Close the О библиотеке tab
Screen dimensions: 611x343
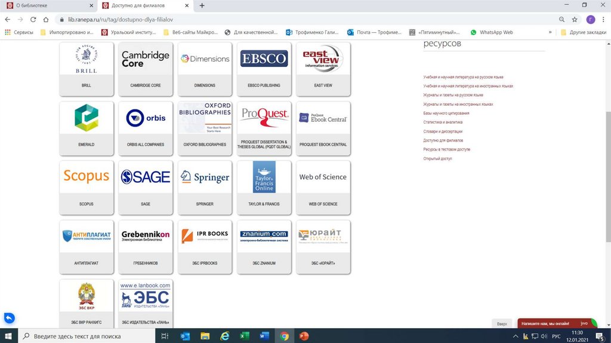(91, 5)
